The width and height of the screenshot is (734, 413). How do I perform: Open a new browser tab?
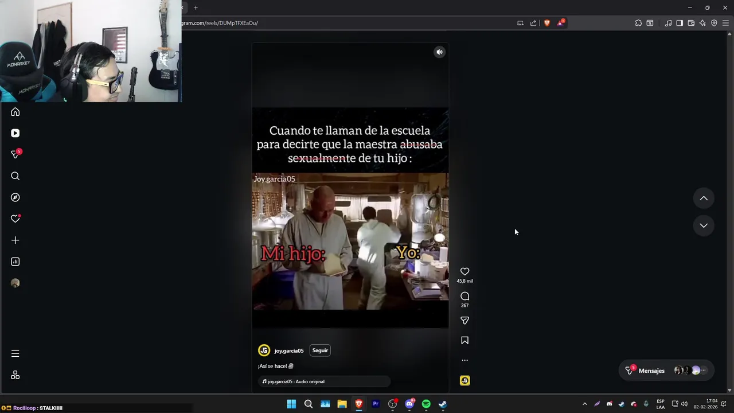point(196,7)
